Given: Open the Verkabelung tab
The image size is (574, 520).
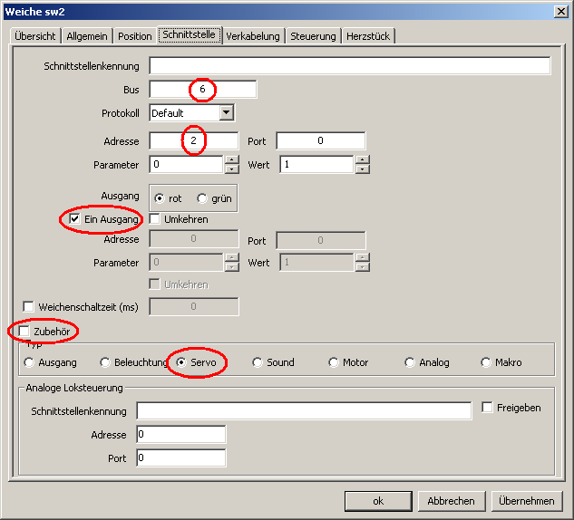Looking at the screenshot, I should click(x=254, y=36).
